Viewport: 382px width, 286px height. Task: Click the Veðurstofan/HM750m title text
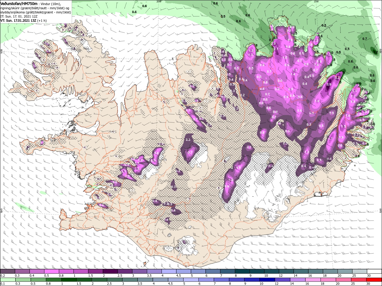19,3
